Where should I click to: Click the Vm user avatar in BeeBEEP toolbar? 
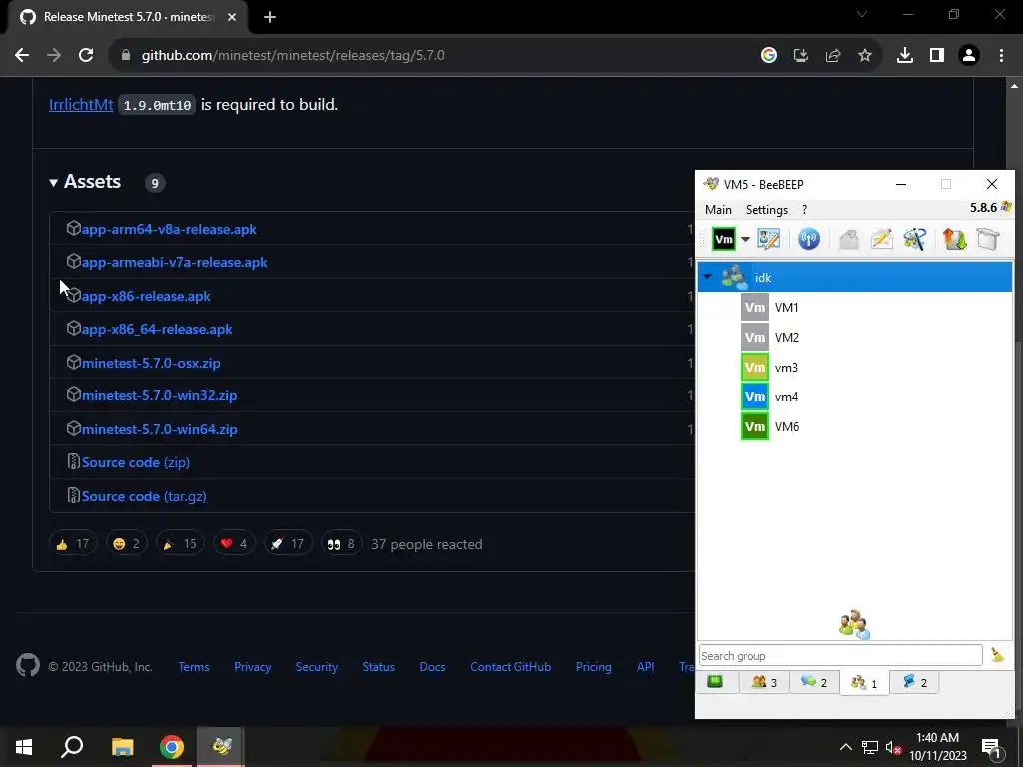coord(723,239)
